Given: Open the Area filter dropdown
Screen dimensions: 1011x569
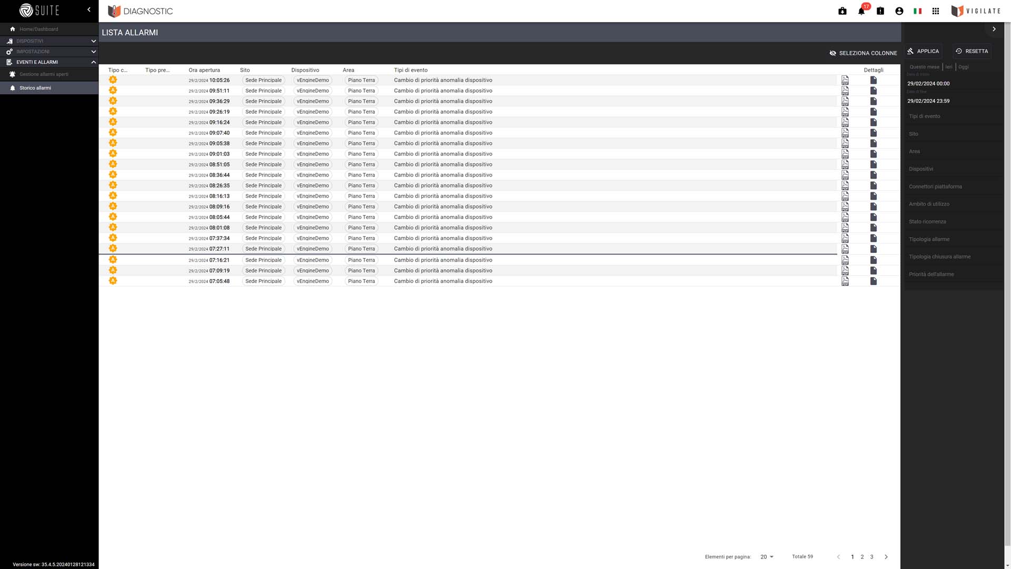Looking at the screenshot, I should coord(954,151).
